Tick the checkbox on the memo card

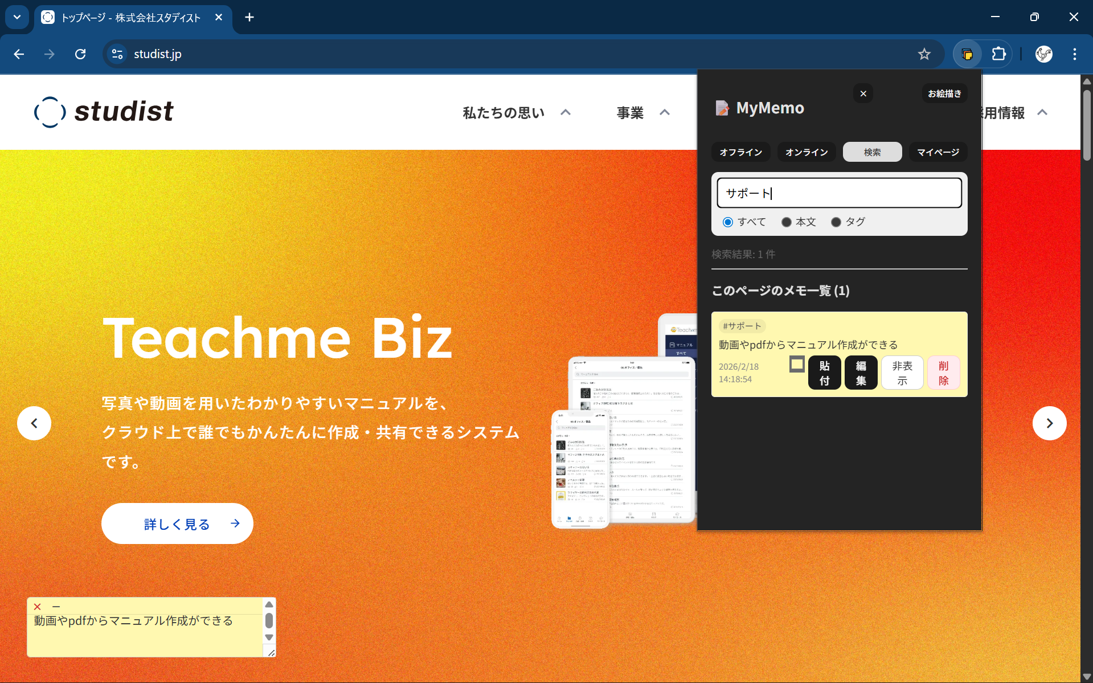click(797, 365)
